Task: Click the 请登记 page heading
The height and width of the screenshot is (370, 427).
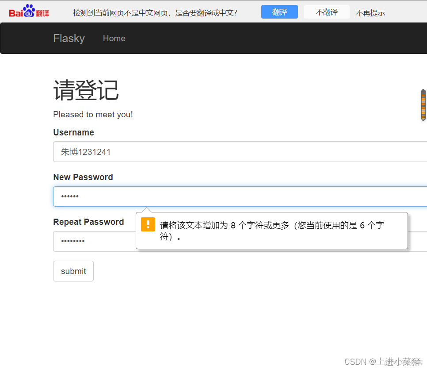Action: point(86,90)
